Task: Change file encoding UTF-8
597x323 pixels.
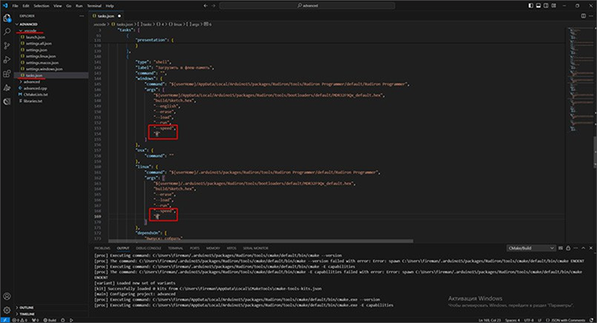Action: [x=528, y=320]
